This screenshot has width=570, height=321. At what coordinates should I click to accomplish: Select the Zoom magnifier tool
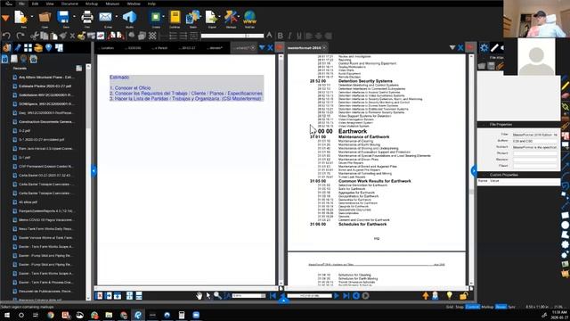pos(217,296)
